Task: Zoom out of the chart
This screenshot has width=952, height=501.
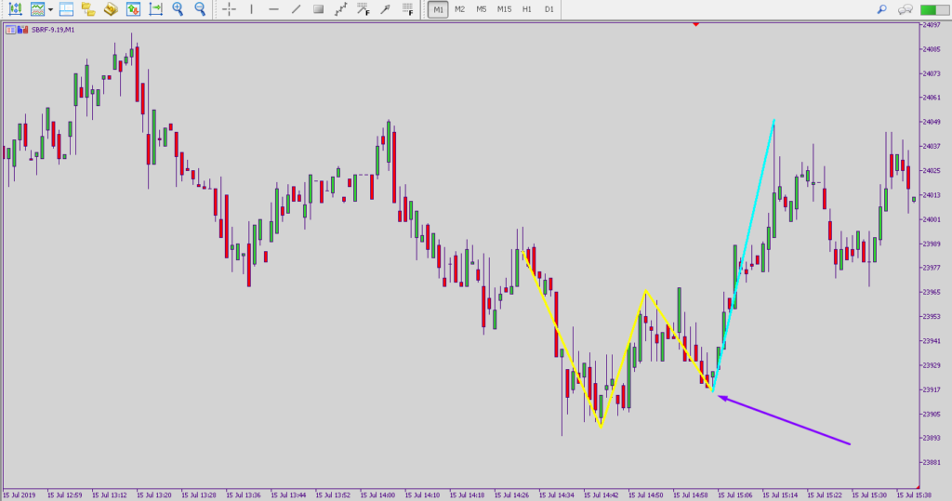Action: 200,9
